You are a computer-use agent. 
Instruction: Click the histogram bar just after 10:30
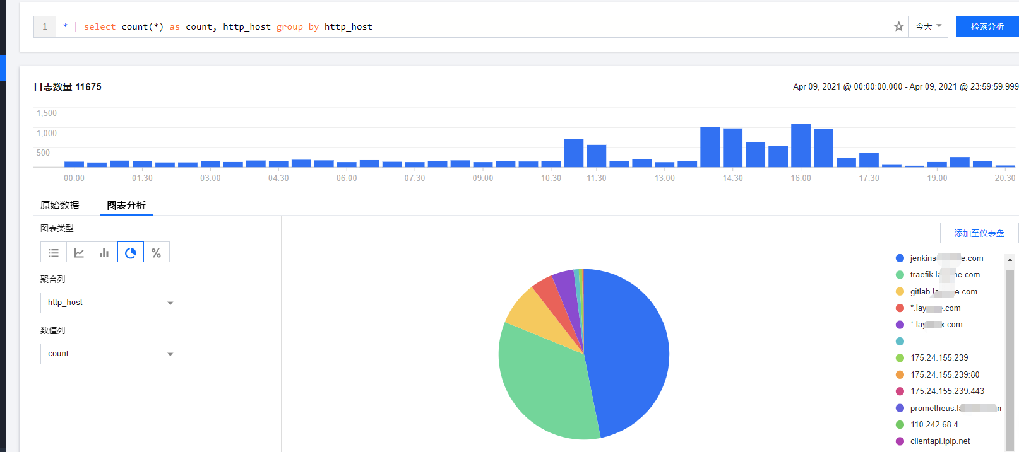point(573,153)
